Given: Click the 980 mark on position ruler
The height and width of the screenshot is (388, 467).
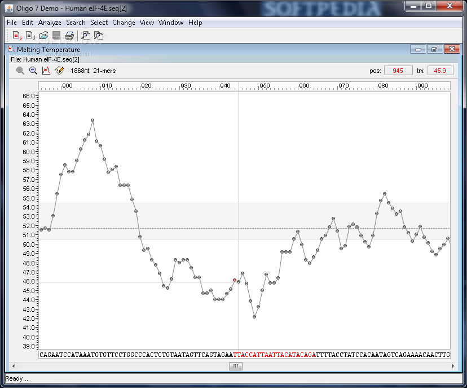Looking at the screenshot, I should [x=383, y=86].
